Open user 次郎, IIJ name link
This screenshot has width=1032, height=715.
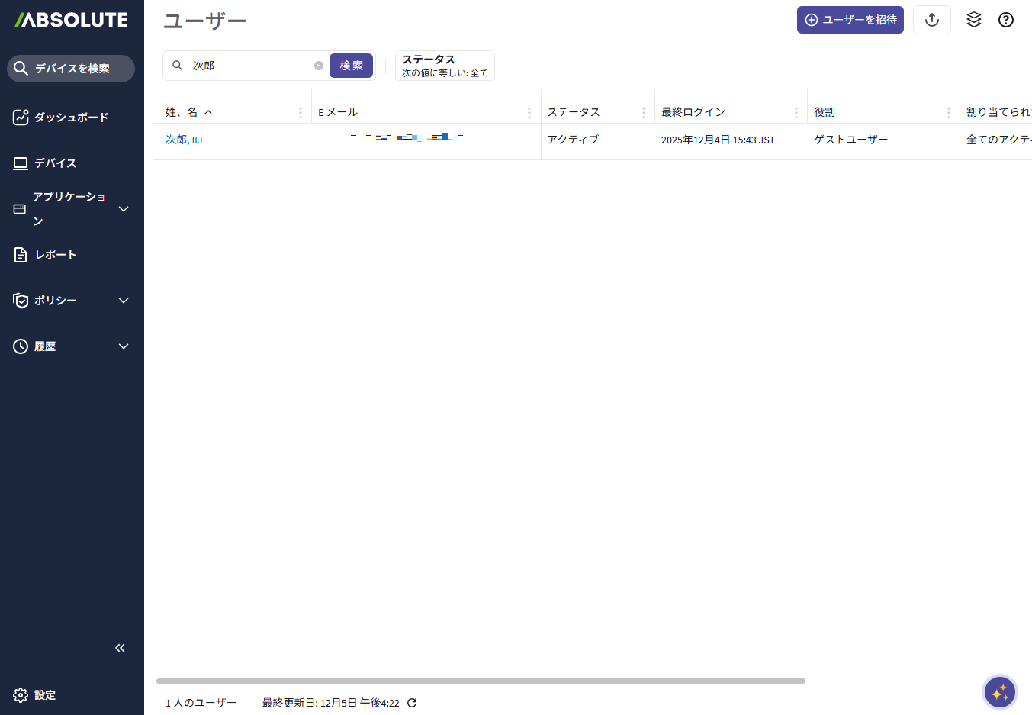(x=184, y=140)
